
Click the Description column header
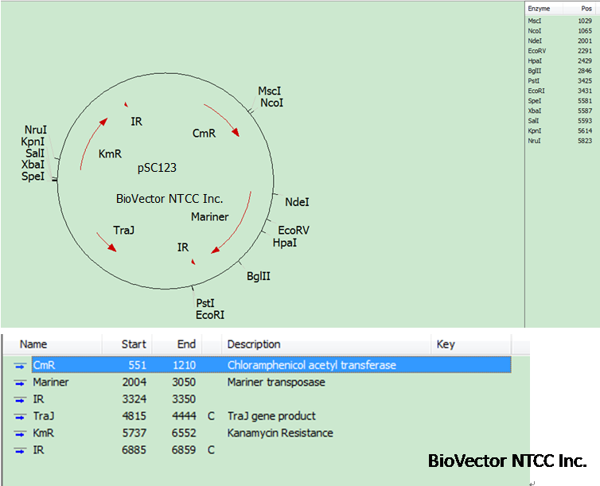253,344
